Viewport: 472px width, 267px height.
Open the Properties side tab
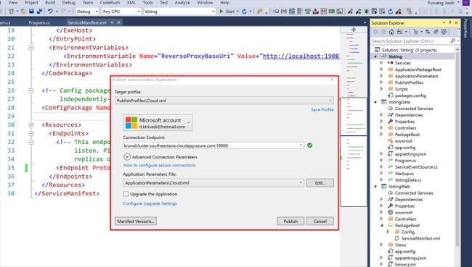tap(466, 28)
